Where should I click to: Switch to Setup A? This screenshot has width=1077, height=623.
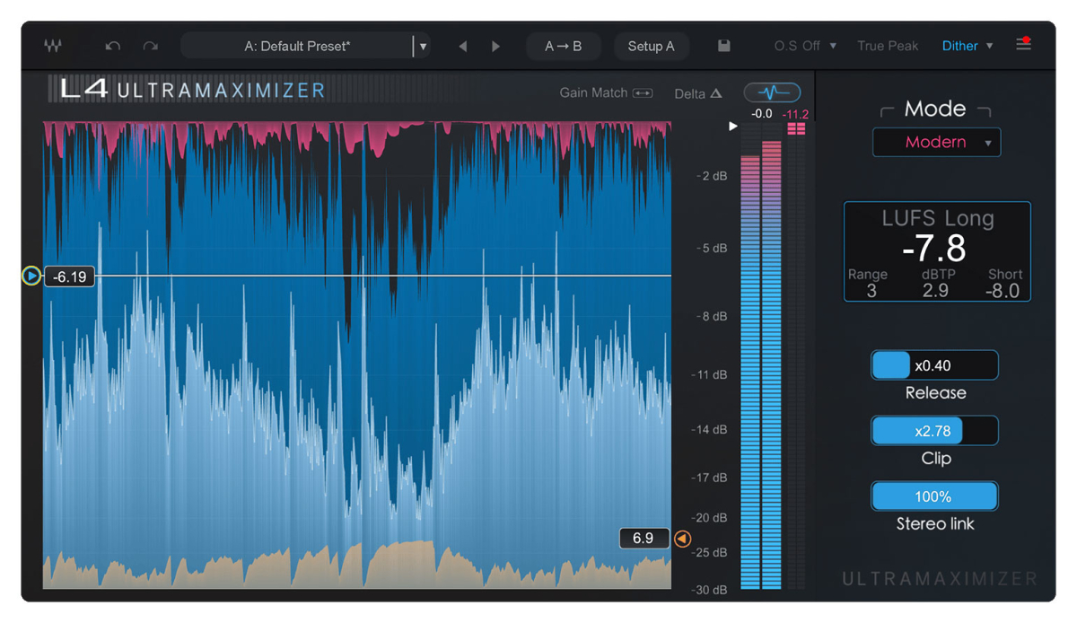[652, 46]
